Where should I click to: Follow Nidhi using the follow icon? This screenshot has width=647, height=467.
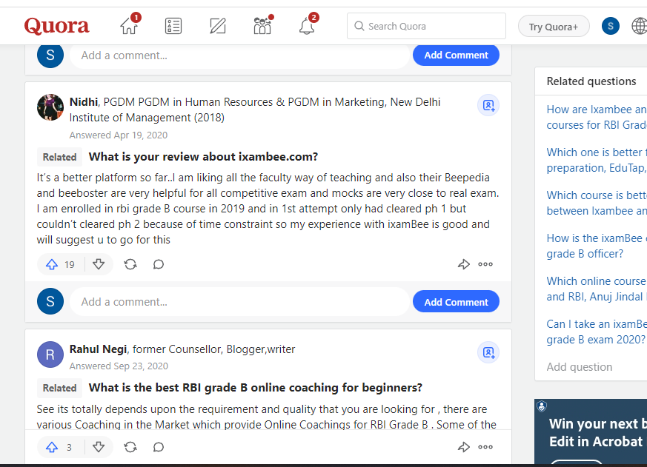[488, 106]
